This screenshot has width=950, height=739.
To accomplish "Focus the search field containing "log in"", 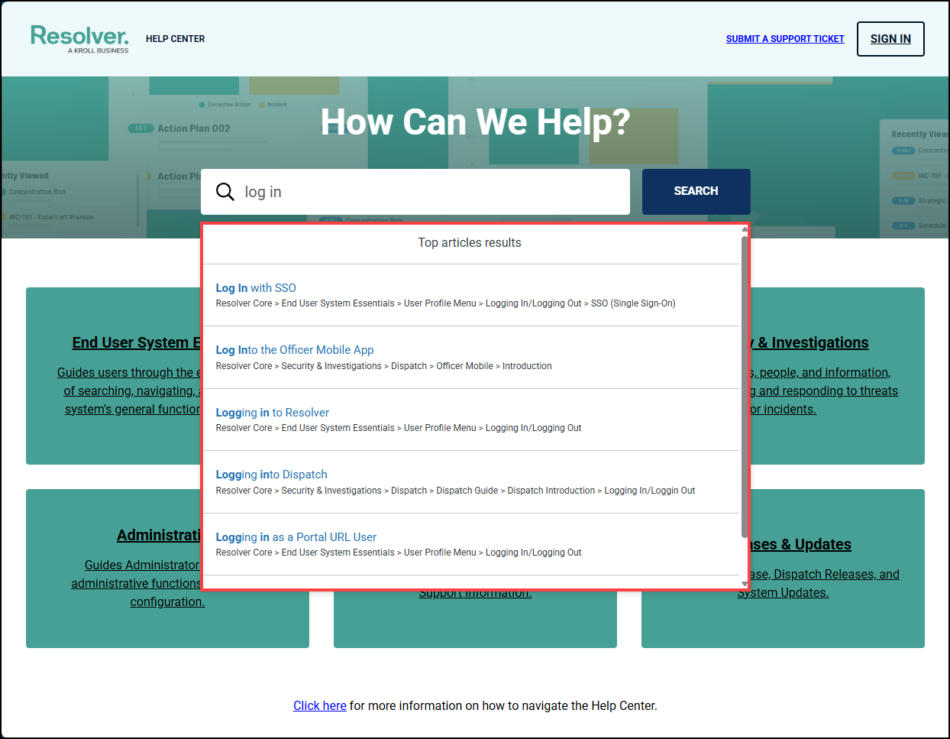I will tap(415, 192).
